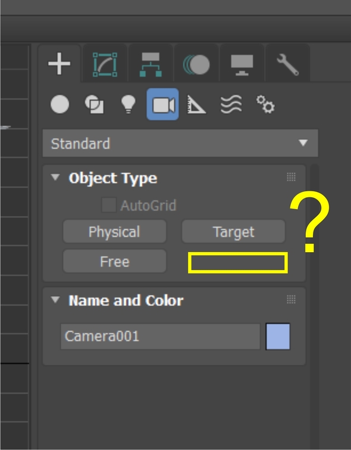
Task: Toggle the AutoGrid checkbox
Action: 109,205
